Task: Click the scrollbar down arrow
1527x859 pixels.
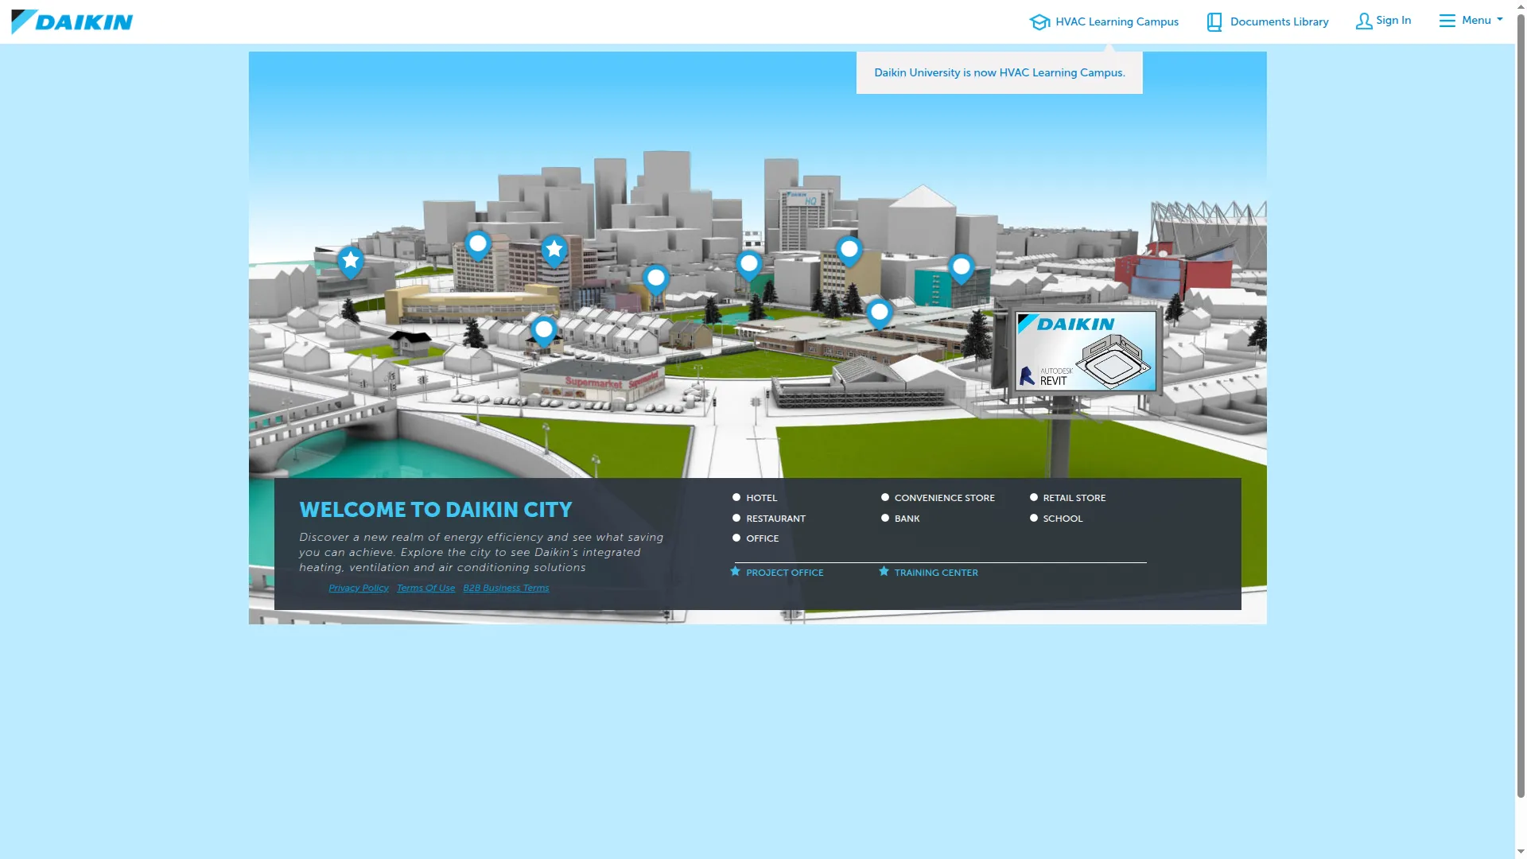Action: point(1521,852)
